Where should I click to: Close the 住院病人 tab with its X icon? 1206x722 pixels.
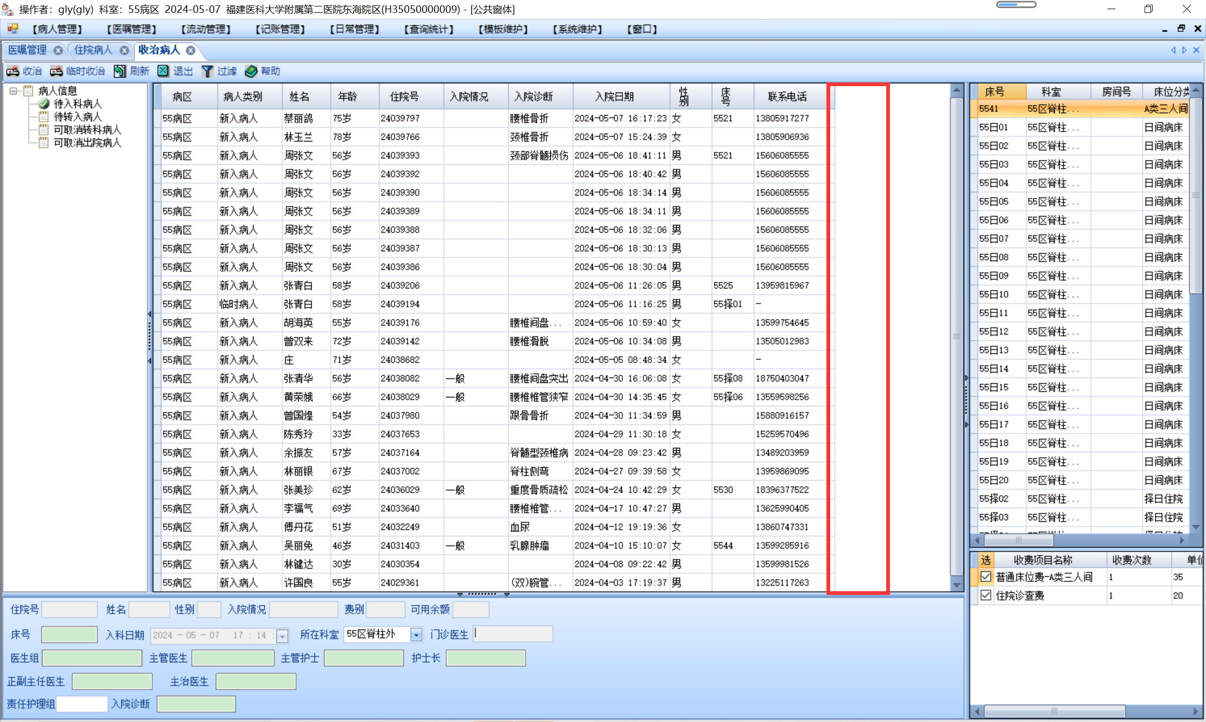124,50
